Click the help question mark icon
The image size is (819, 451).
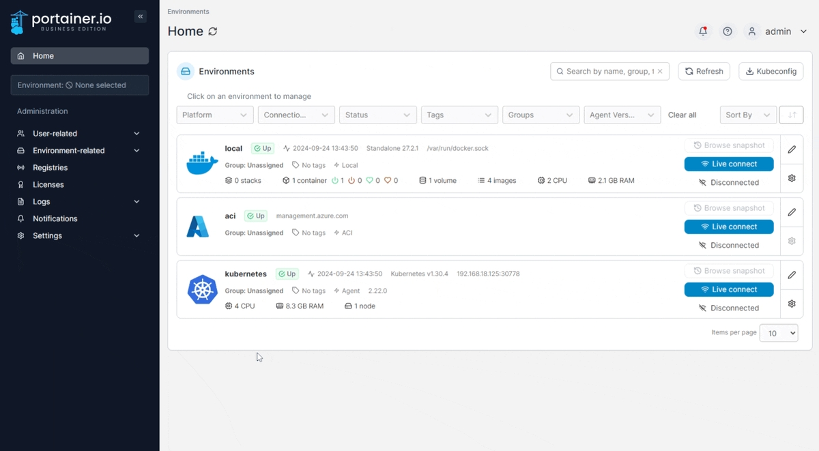coord(727,31)
